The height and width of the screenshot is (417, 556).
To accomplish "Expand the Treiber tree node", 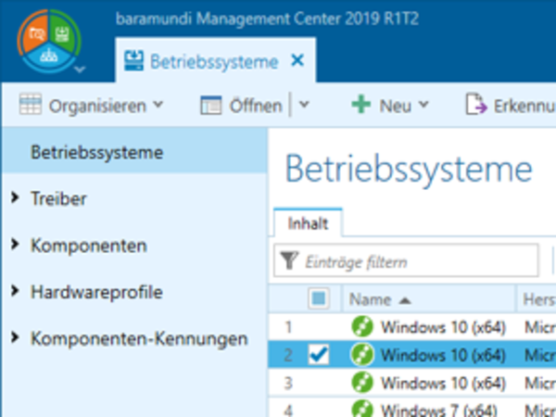I will tap(15, 197).
